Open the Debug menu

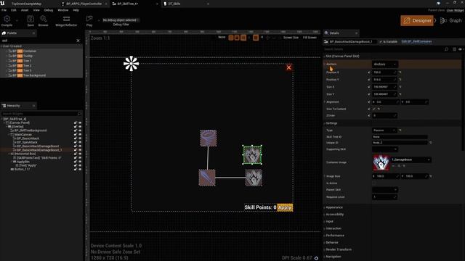[x=49, y=10]
